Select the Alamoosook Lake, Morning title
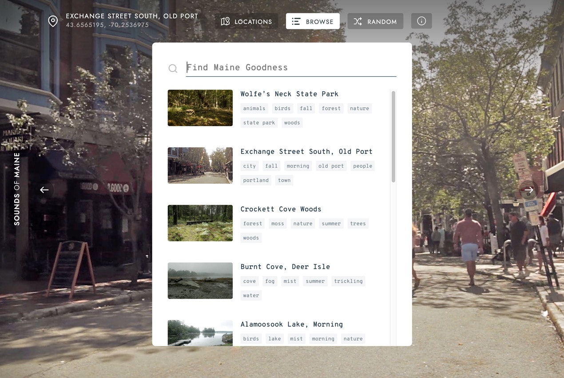The height and width of the screenshot is (378, 564). pyautogui.click(x=292, y=325)
